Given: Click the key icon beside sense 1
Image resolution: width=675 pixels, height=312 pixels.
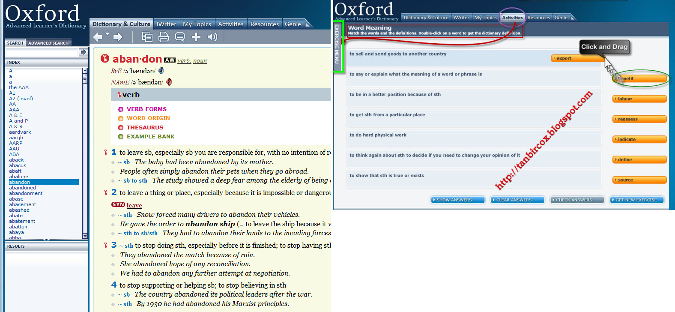Looking at the screenshot, I should (106, 152).
